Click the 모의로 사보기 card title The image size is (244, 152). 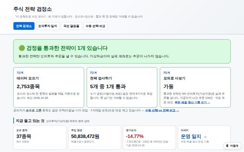174,78
